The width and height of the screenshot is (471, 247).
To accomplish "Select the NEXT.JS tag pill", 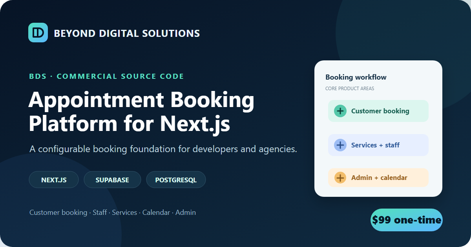I will 54,180.
